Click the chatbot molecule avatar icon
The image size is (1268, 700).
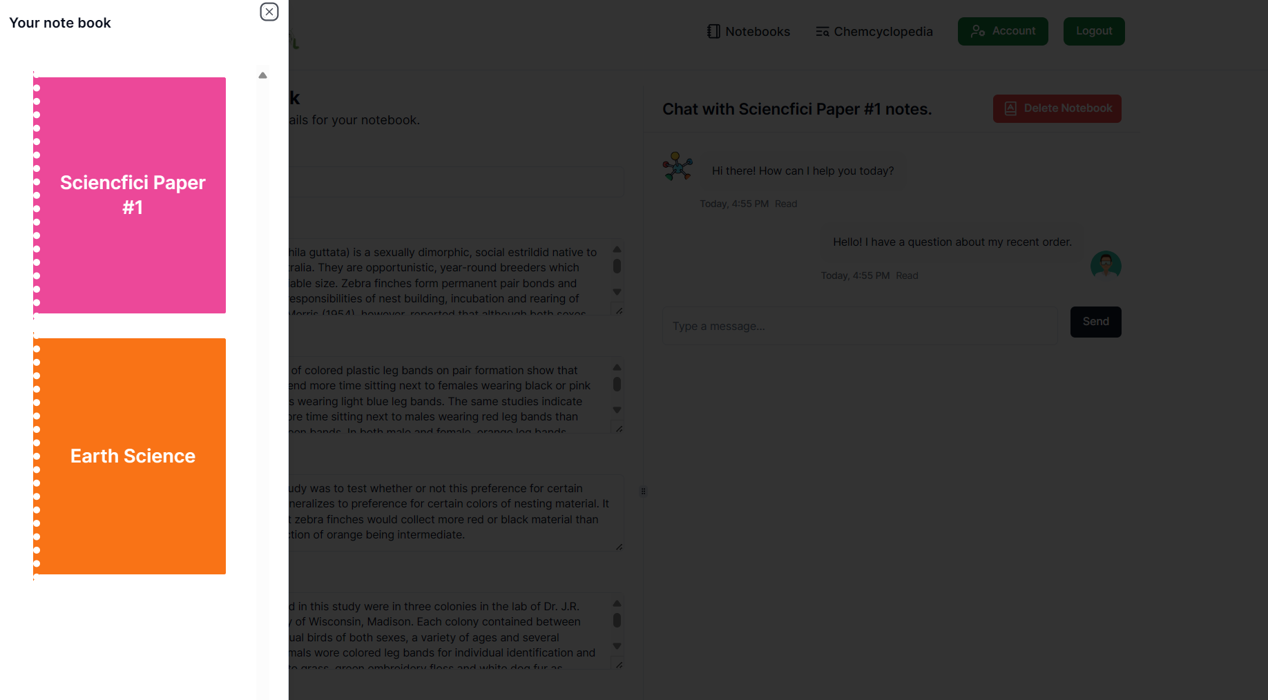pyautogui.click(x=678, y=166)
